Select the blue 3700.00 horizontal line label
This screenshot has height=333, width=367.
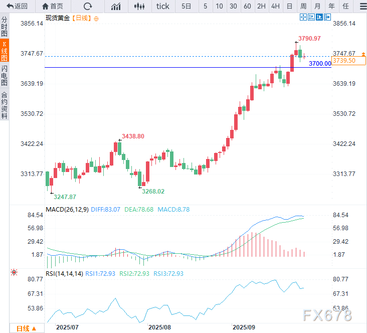(320, 64)
